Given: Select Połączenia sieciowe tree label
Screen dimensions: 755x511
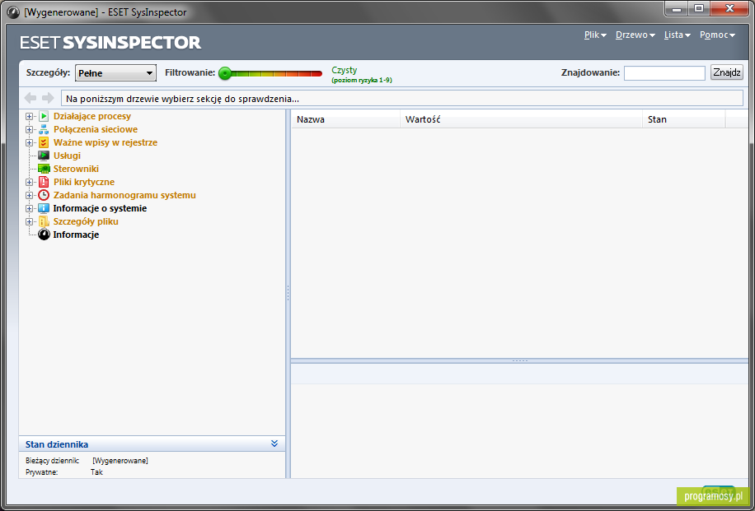Looking at the screenshot, I should point(96,129).
